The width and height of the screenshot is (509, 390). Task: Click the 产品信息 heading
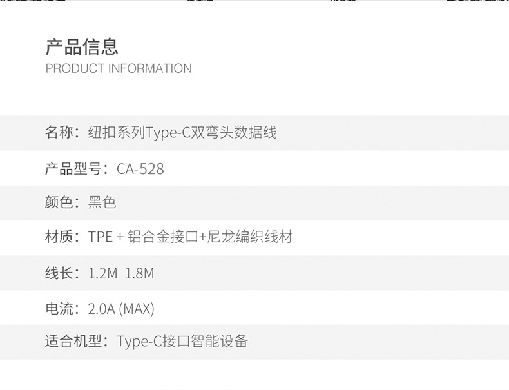coord(82,46)
